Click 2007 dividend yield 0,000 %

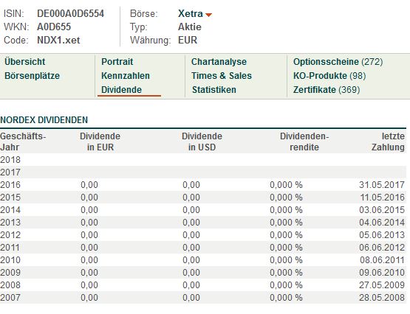tap(286, 297)
